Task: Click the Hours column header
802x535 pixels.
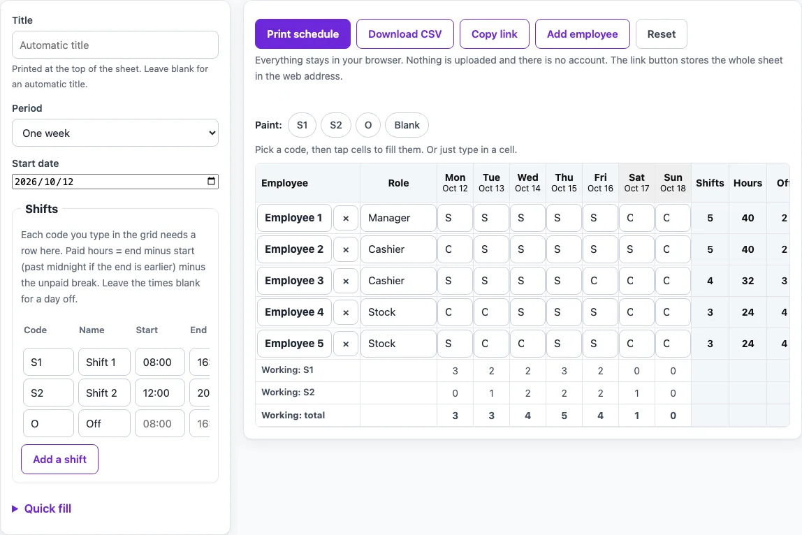Action: point(748,183)
